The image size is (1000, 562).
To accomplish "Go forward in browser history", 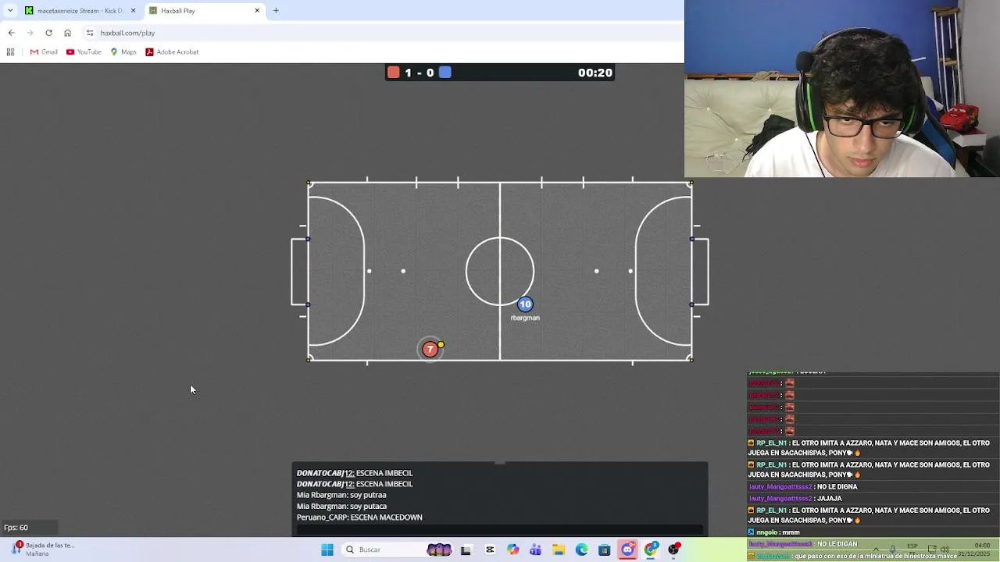I will [30, 33].
